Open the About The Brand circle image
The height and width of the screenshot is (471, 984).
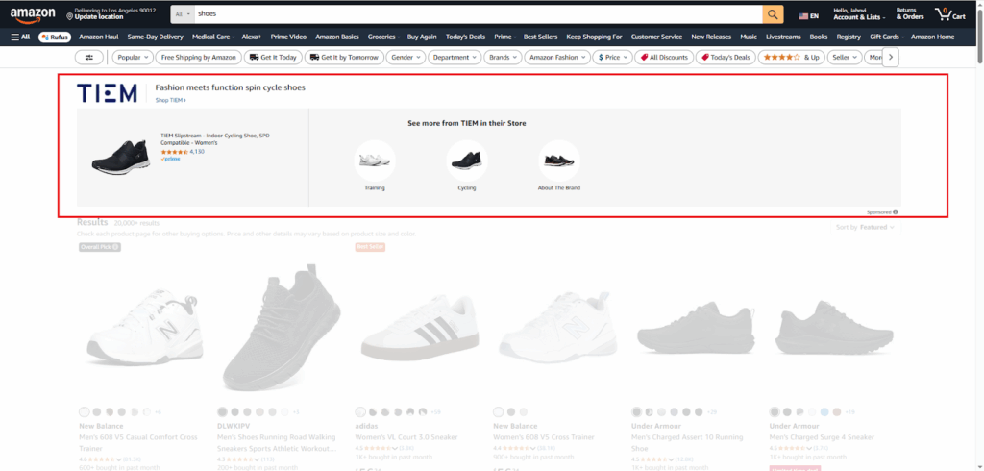pyautogui.click(x=559, y=161)
